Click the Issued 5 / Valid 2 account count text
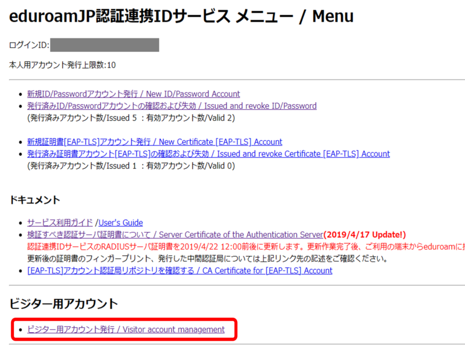 click(131, 118)
